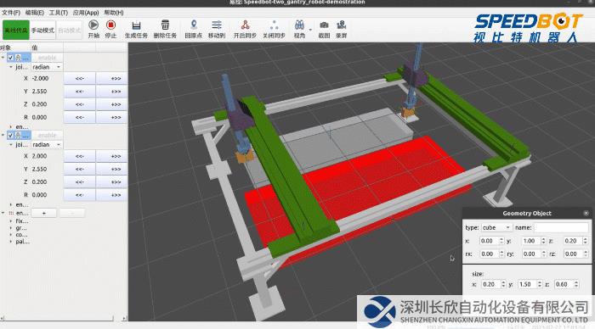Expand the co... tree node

(10, 235)
